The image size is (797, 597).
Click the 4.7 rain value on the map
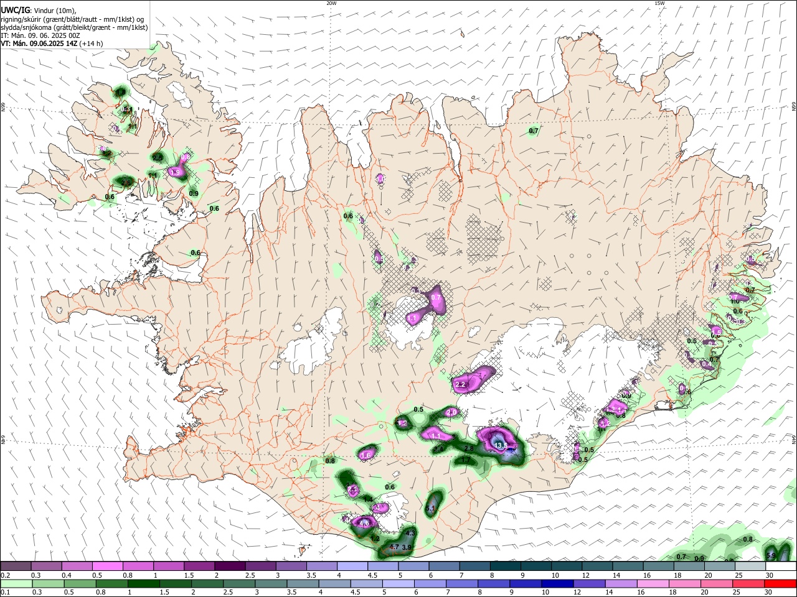pyautogui.click(x=394, y=547)
